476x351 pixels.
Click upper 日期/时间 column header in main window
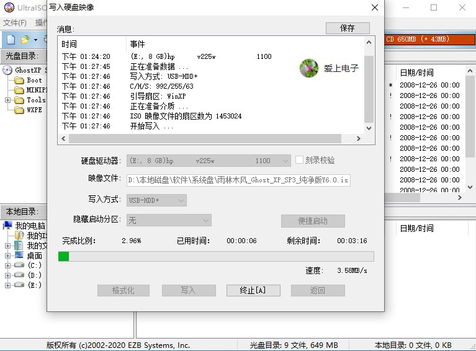pyautogui.click(x=416, y=73)
